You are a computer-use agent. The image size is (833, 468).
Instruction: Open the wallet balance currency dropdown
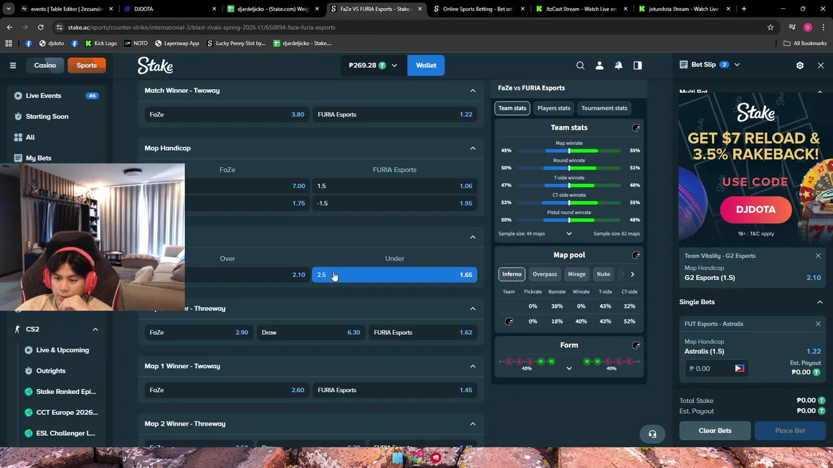[x=394, y=65]
